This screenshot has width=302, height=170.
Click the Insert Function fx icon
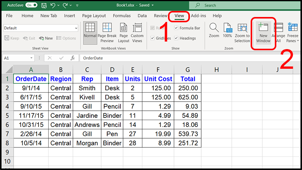click(x=72, y=58)
